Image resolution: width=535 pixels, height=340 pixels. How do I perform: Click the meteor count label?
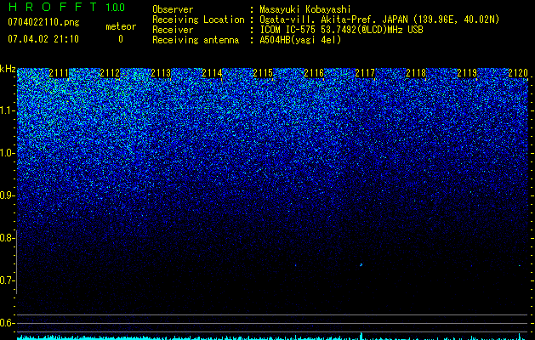[121, 26]
